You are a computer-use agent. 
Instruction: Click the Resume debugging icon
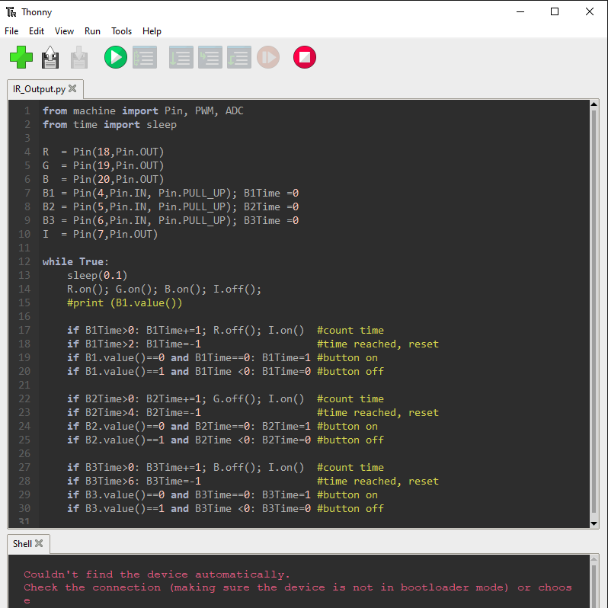coord(268,57)
